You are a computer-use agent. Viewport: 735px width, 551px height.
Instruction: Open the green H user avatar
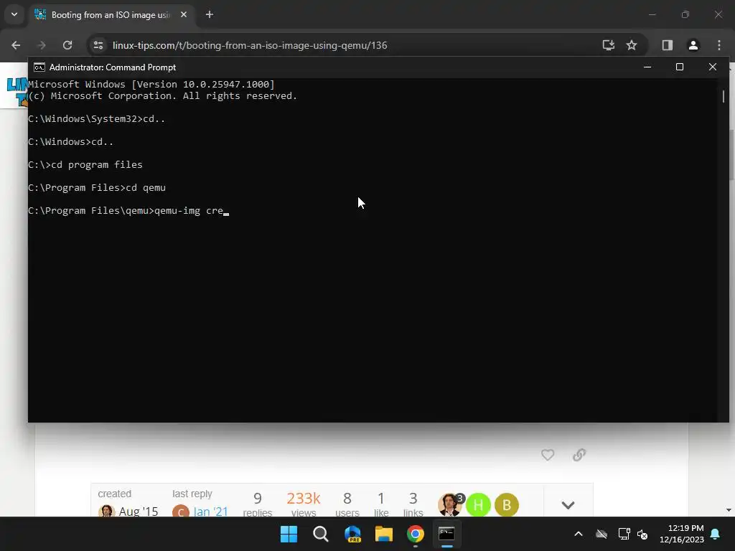click(478, 505)
